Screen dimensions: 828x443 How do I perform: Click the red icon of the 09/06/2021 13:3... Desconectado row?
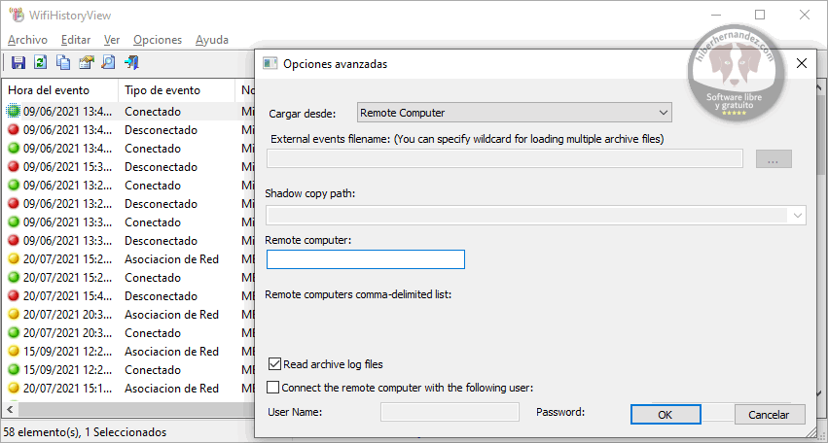(14, 241)
